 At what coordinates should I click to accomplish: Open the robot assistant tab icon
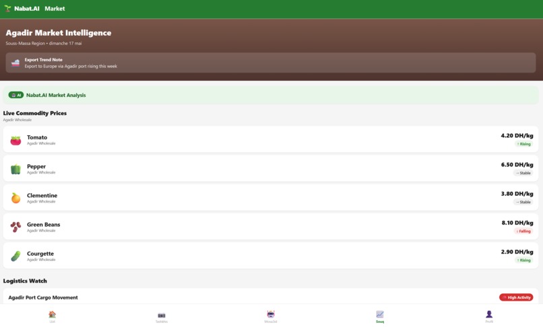click(x=271, y=314)
